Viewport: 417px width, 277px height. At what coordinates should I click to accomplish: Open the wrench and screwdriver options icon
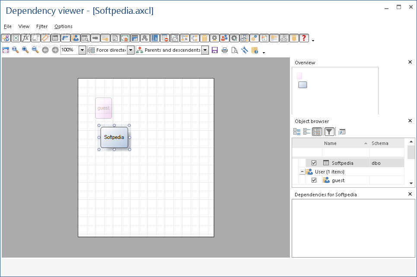click(245, 50)
